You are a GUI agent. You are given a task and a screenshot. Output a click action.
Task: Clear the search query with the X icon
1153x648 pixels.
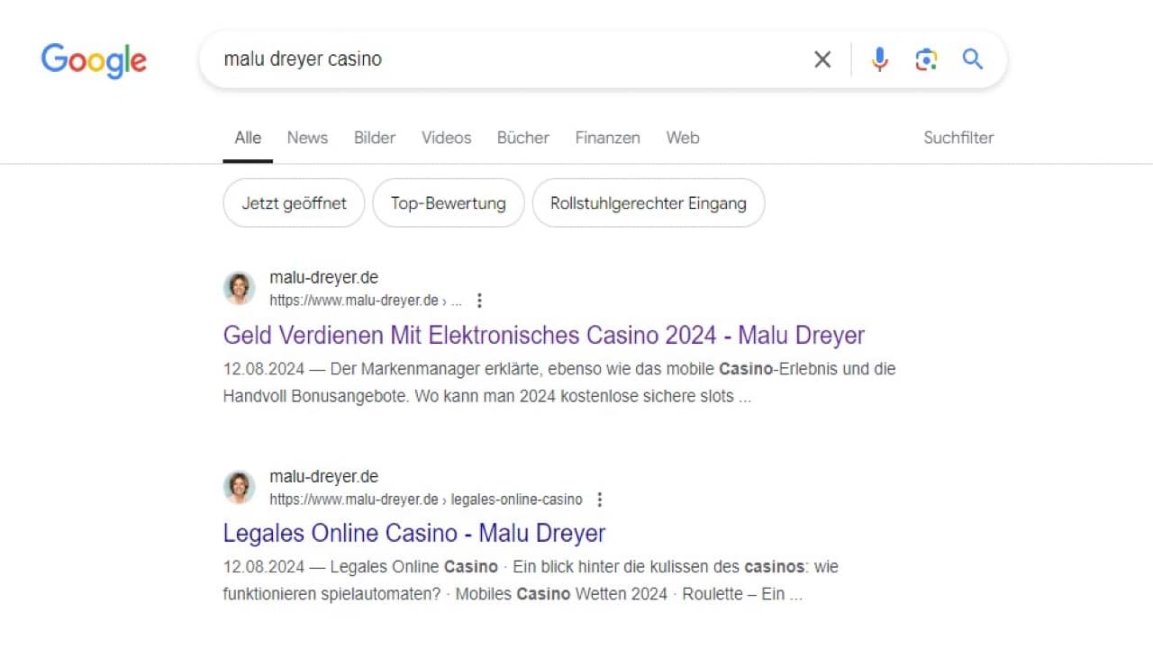tap(822, 59)
